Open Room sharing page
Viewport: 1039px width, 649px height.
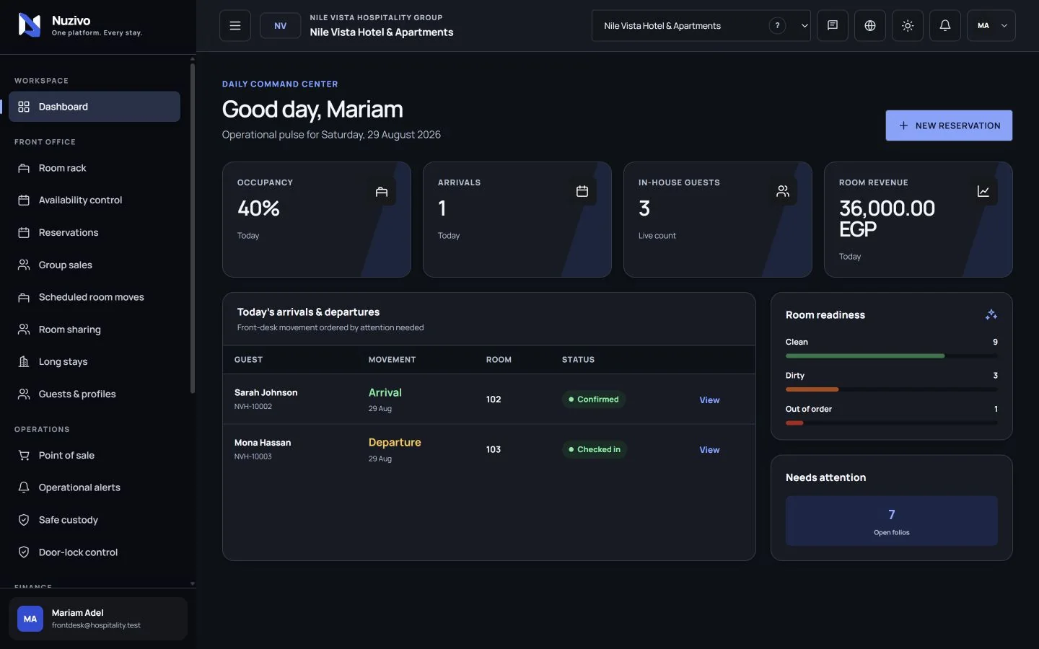95,330
